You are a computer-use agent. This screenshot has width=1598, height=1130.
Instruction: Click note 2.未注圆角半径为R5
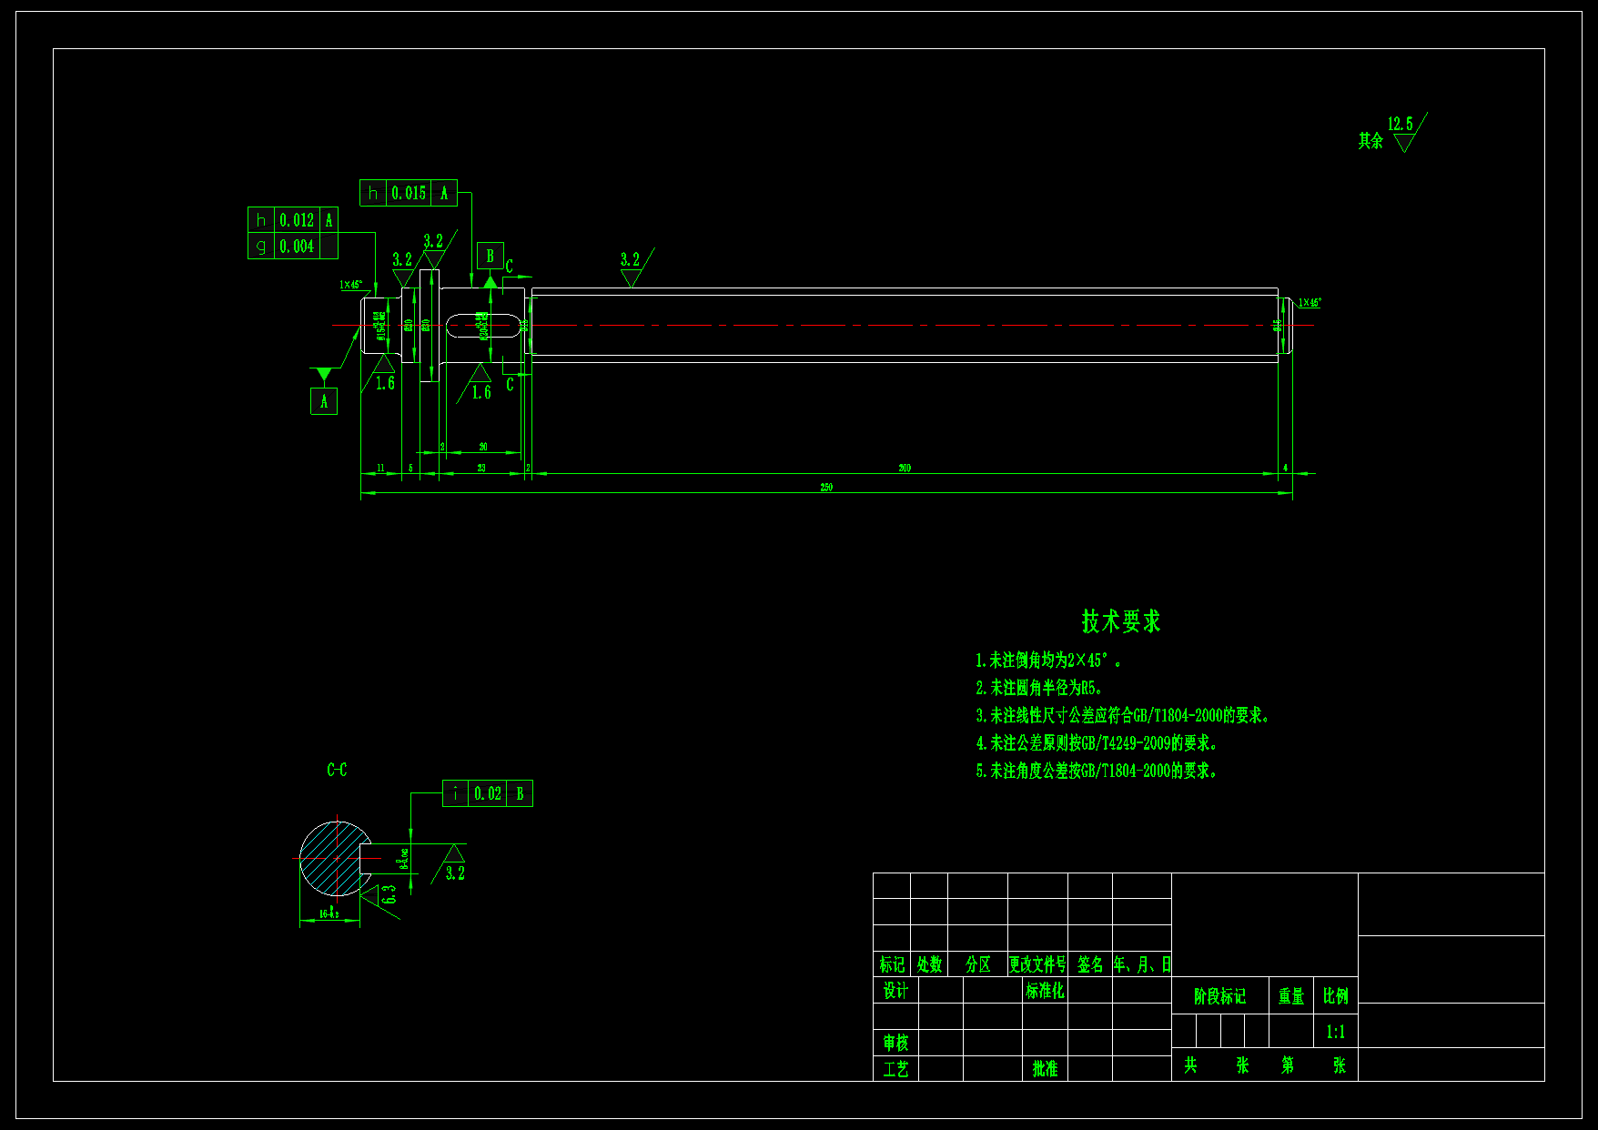coord(1039,688)
